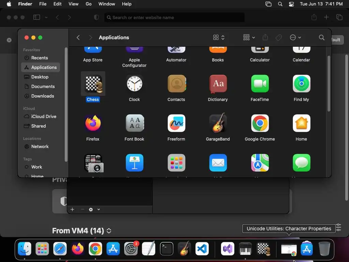Click the Spotlight search icon in menu bar
The image size is (349, 262).
(x=280, y=4)
